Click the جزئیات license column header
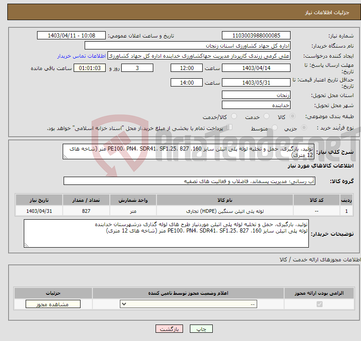Screen dimensions: 361x341 53,293
